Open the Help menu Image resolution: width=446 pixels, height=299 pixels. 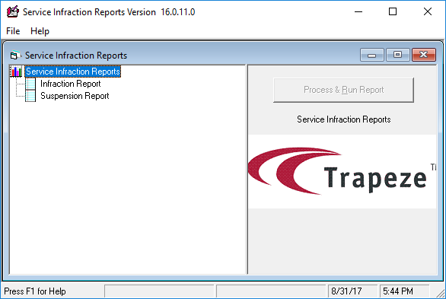coord(40,31)
